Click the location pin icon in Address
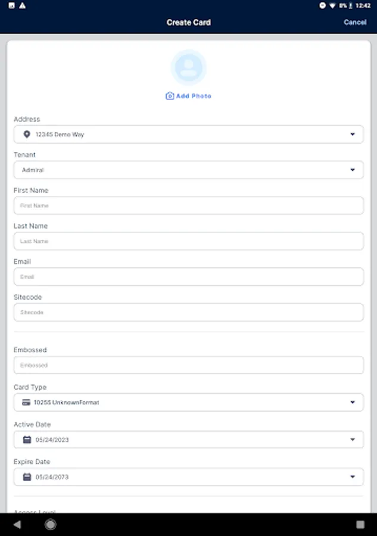 (26, 135)
